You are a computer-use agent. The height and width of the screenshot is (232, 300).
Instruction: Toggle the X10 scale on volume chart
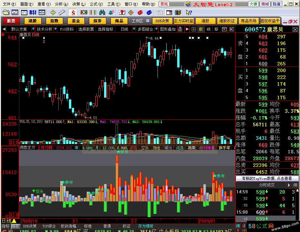[14, 142]
